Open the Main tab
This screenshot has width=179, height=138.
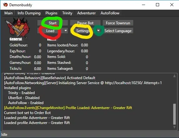tap(8, 13)
